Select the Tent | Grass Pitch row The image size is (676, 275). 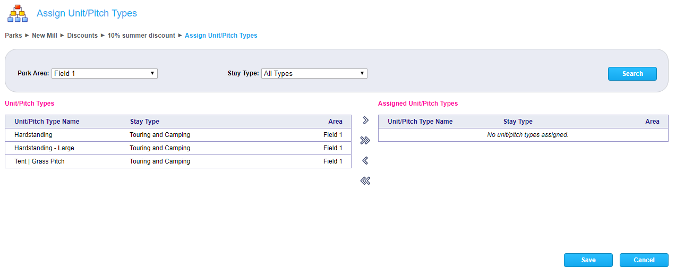coord(178,161)
